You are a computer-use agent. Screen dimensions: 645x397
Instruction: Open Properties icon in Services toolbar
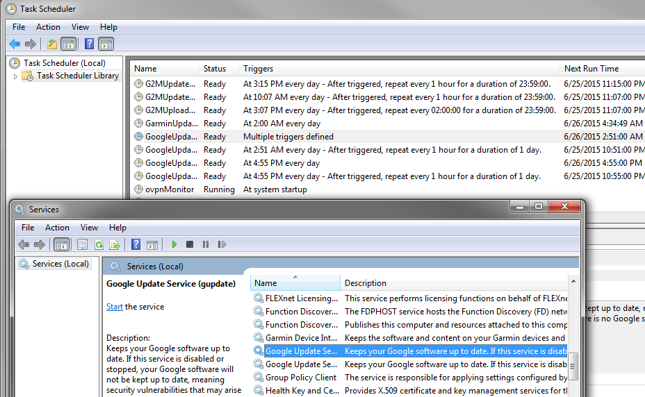click(x=82, y=244)
